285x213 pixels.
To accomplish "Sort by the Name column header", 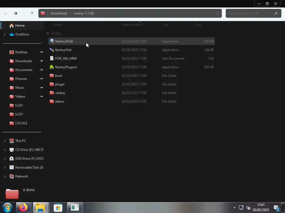I will [x=57, y=25].
